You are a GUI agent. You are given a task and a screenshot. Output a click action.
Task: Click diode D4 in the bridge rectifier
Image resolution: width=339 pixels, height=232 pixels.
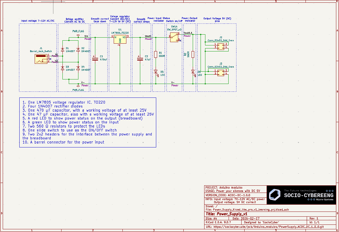click(x=78, y=68)
